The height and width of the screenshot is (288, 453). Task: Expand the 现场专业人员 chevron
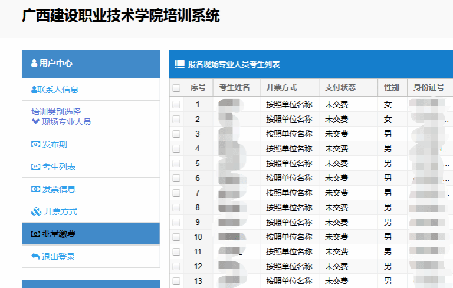(35, 122)
